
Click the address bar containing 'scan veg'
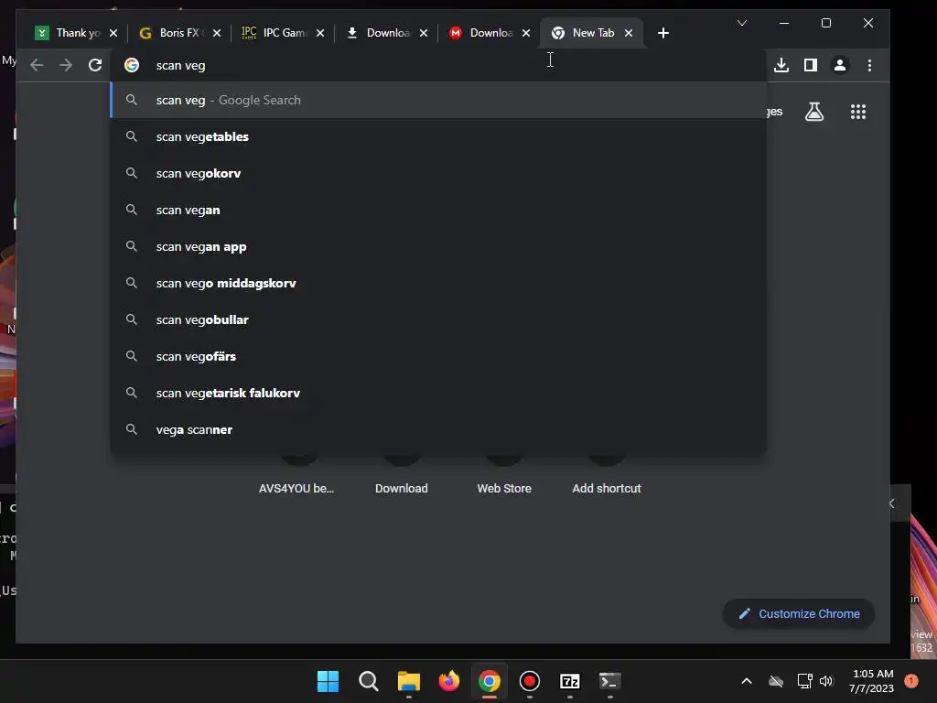tap(438, 65)
